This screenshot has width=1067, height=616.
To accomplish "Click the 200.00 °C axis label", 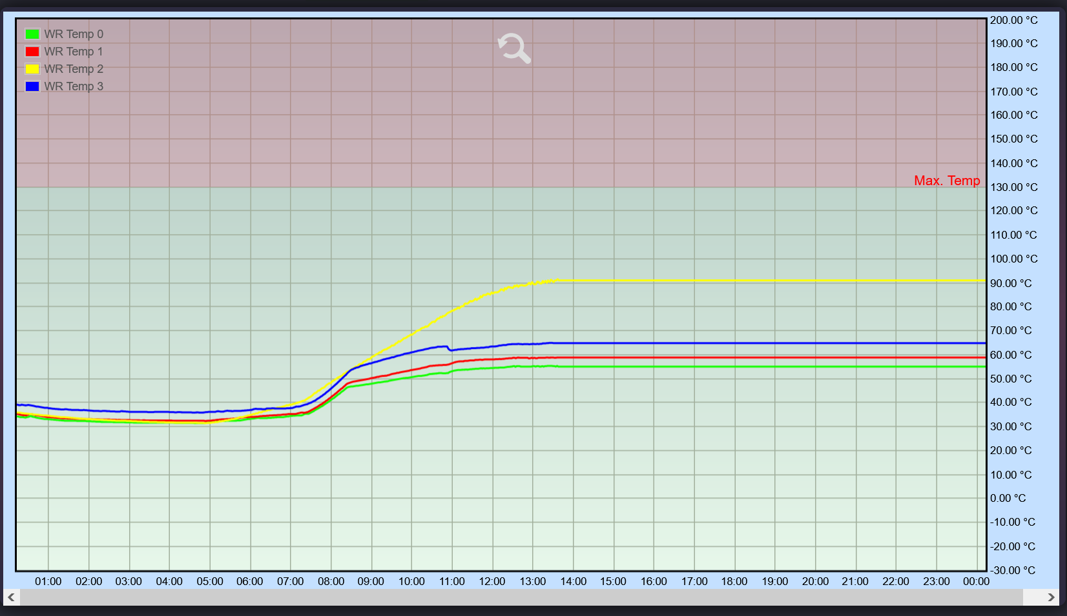I will click(1014, 20).
